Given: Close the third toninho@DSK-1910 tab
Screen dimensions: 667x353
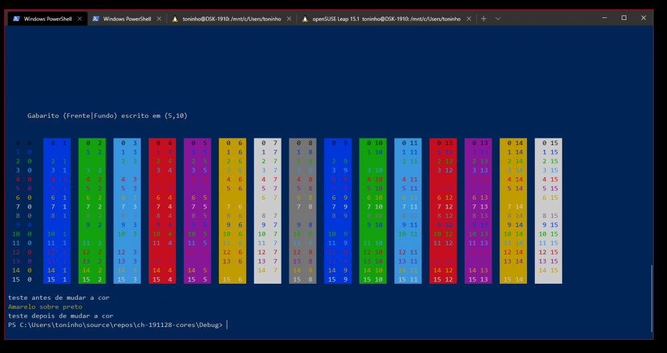Looking at the screenshot, I should point(289,19).
